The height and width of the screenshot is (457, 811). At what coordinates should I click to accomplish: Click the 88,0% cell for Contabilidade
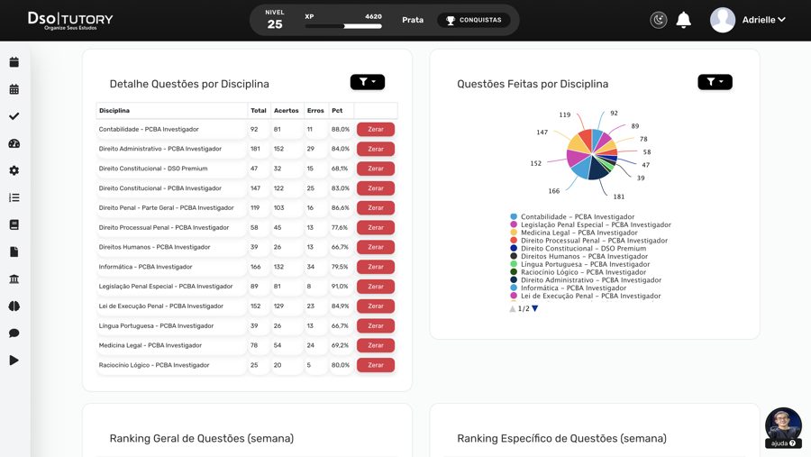click(x=341, y=130)
